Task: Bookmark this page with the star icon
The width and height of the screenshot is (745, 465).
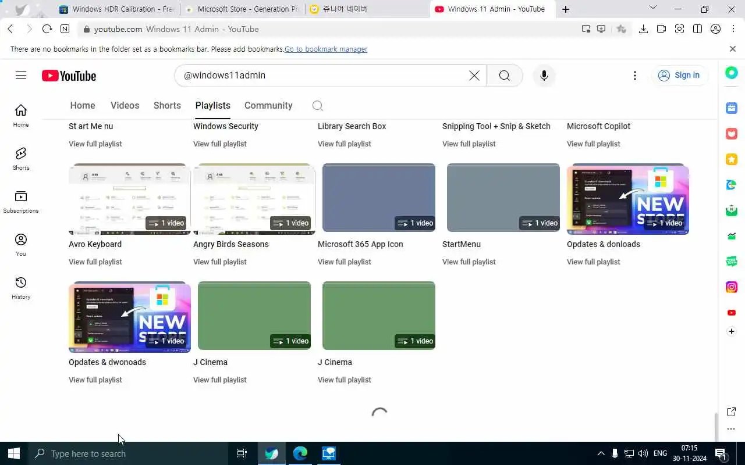Action: 622,29
